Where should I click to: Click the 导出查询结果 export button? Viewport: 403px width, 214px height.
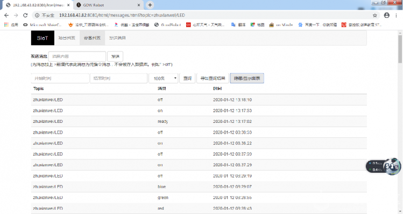tap(213, 78)
